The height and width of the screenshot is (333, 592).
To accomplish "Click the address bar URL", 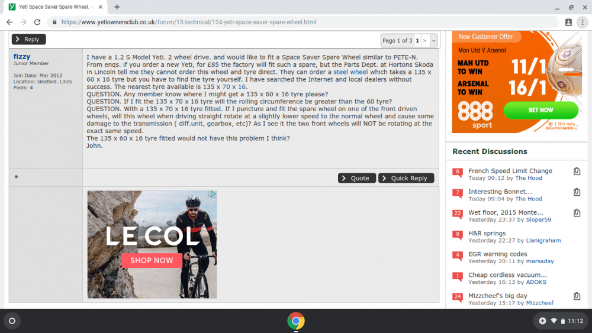I will pyautogui.click(x=188, y=22).
